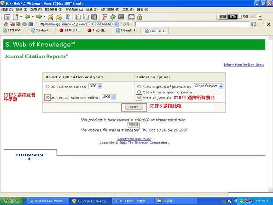Screen dimensions: 273x205
Task: Go forward with the green right arrow
Action: click(39, 17)
